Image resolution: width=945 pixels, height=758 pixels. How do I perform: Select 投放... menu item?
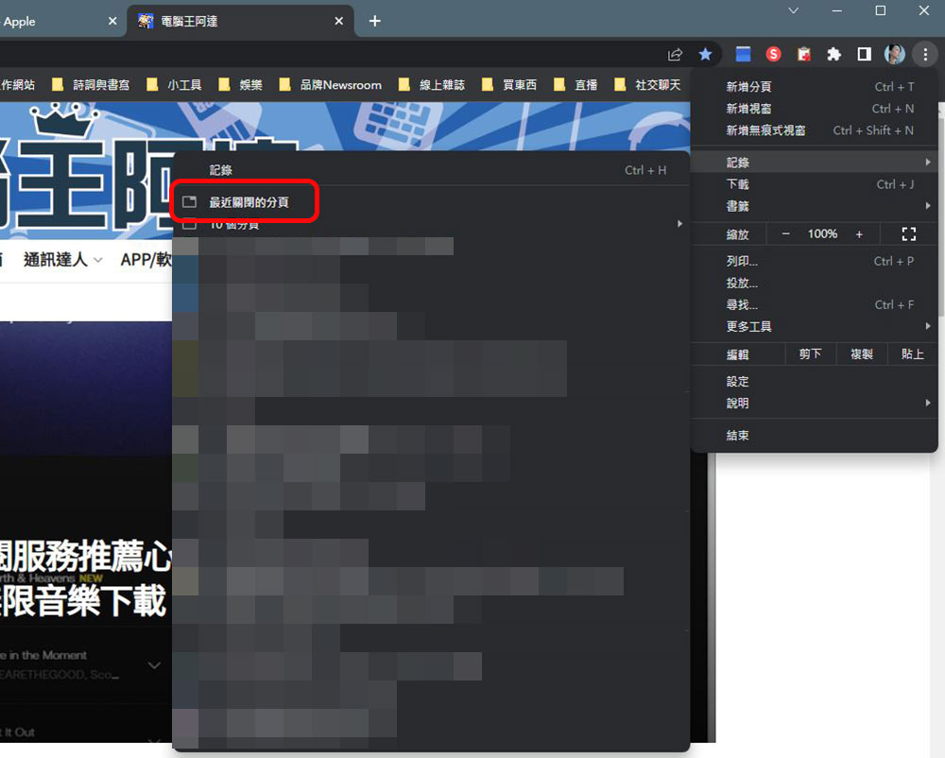coord(815,283)
